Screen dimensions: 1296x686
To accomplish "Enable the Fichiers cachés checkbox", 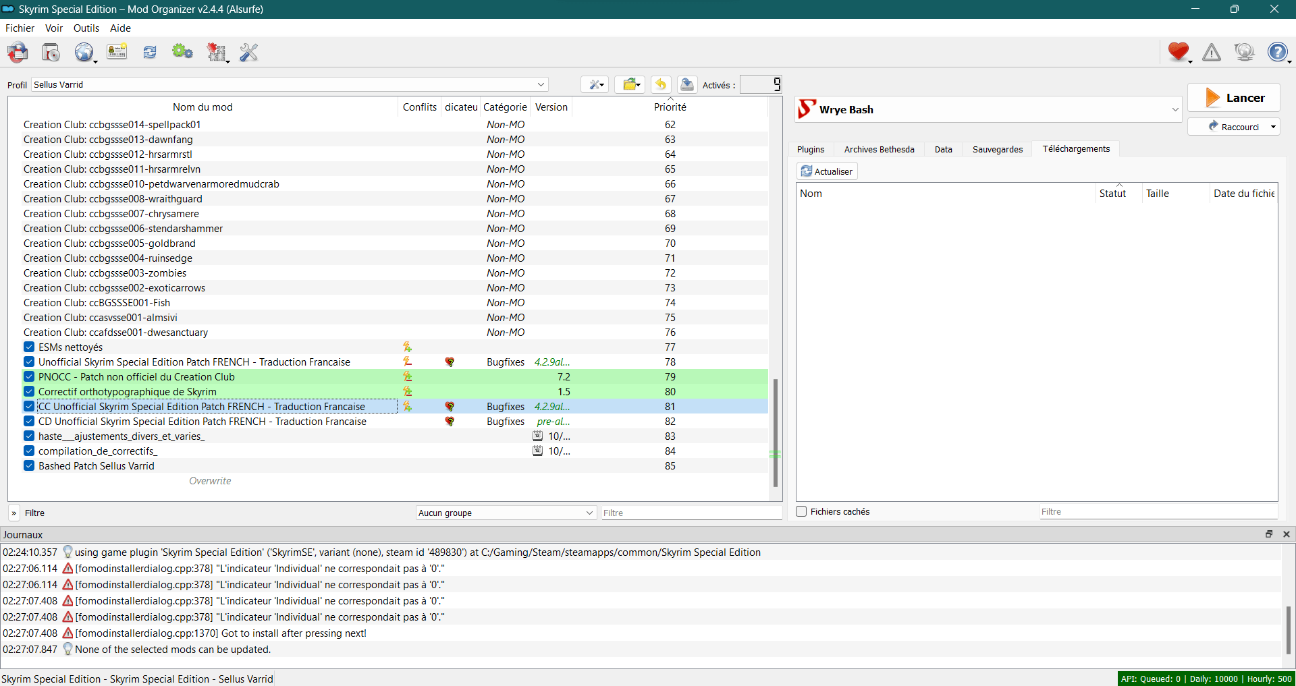I will coord(801,511).
